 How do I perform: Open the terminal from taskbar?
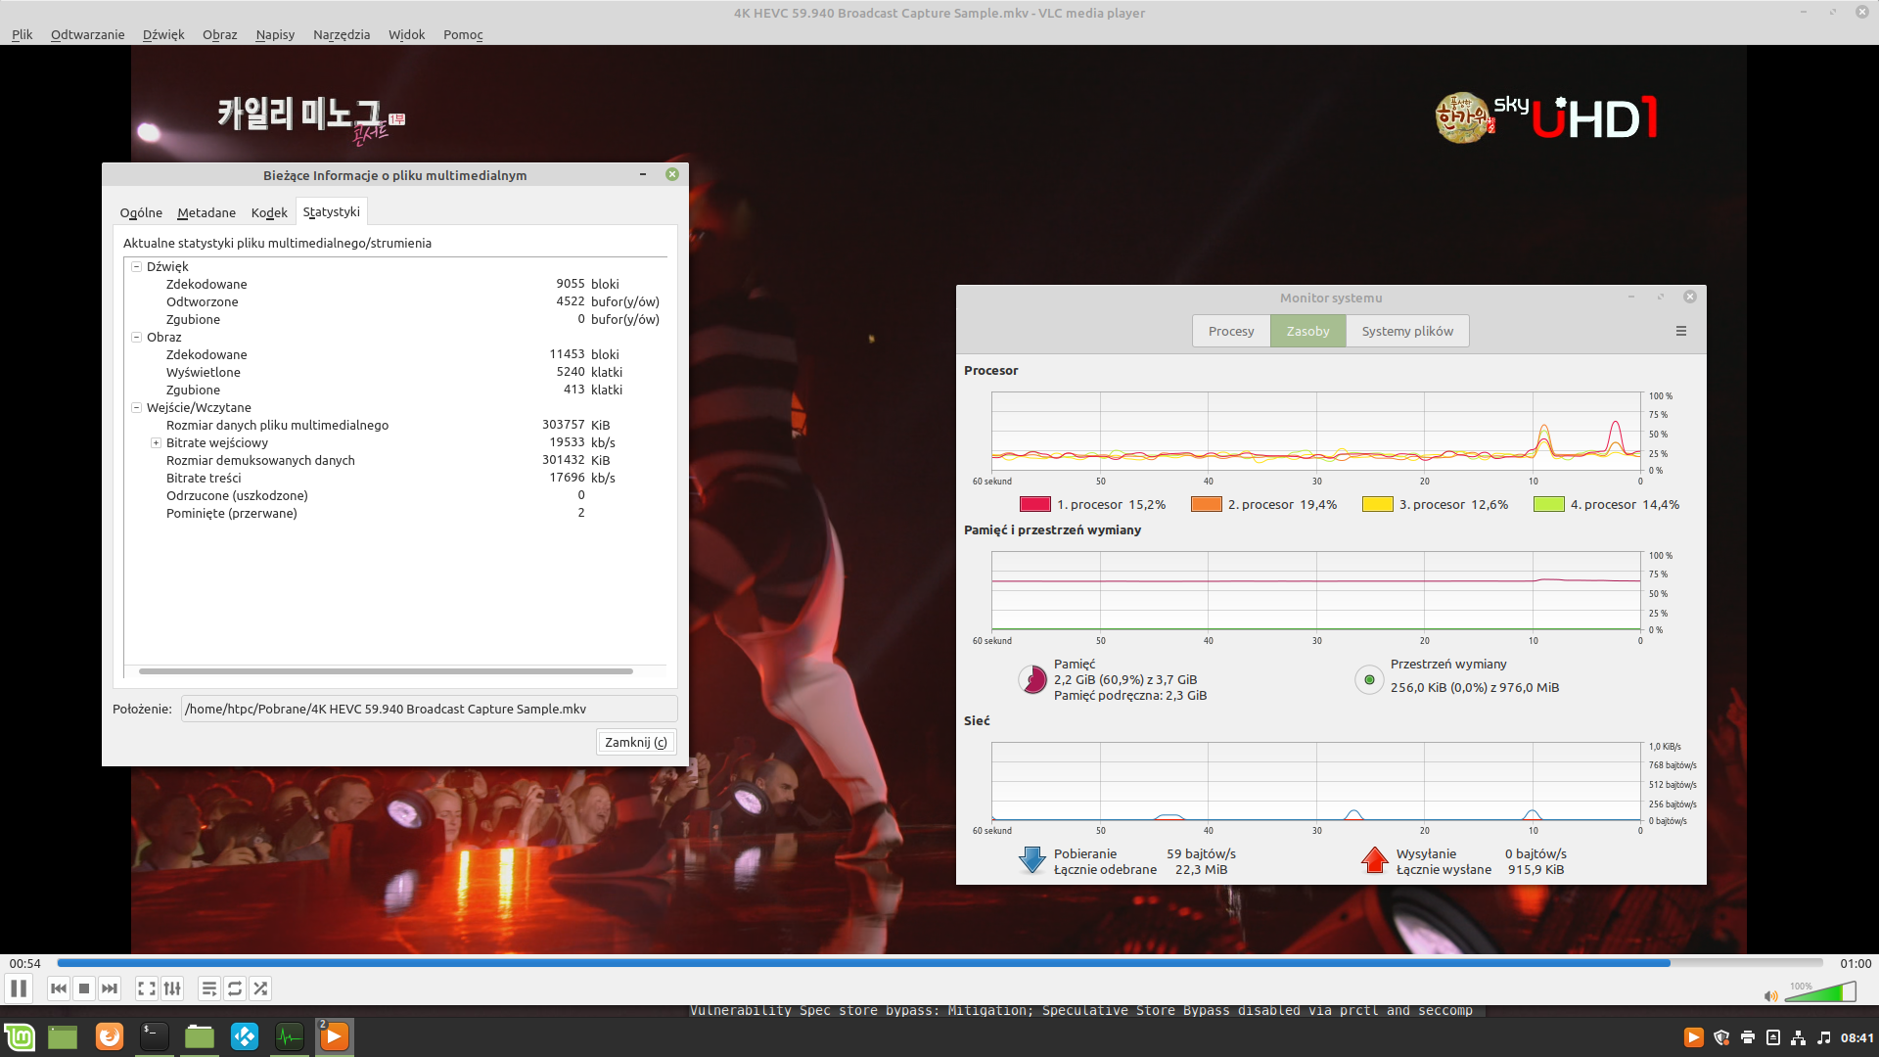click(x=155, y=1036)
